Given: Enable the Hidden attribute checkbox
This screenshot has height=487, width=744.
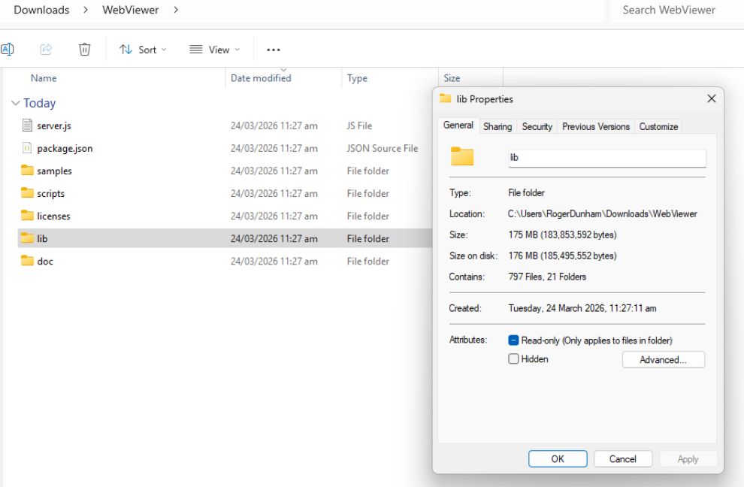Looking at the screenshot, I should tap(513, 358).
